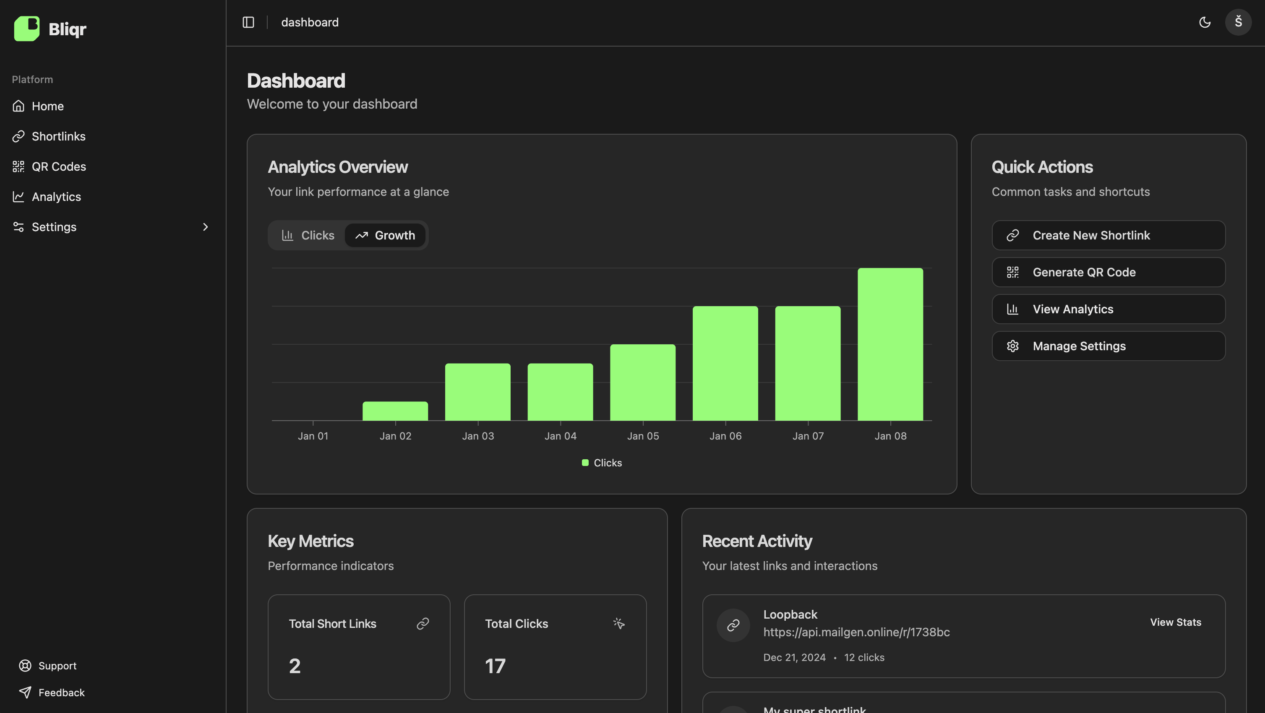Image resolution: width=1265 pixels, height=713 pixels.
Task: Click the Loopback activity title
Action: [790, 614]
